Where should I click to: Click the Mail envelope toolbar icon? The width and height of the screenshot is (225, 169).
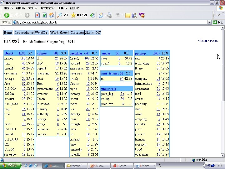point(101,15)
